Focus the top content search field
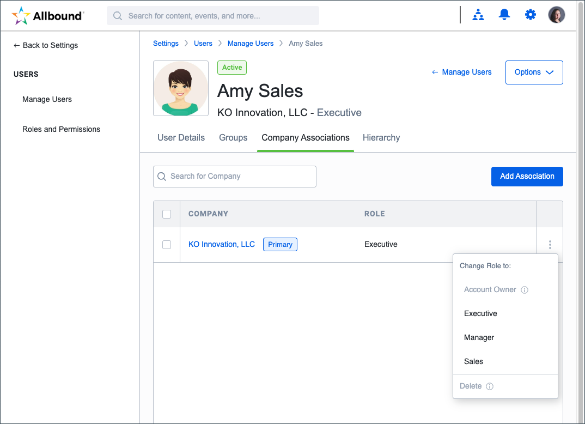This screenshot has height=424, width=585. point(212,16)
